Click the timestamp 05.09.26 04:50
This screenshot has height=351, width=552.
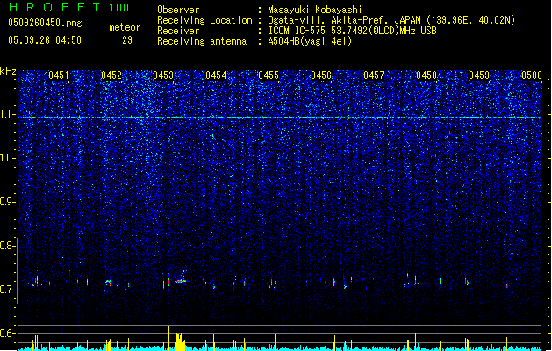coord(45,40)
